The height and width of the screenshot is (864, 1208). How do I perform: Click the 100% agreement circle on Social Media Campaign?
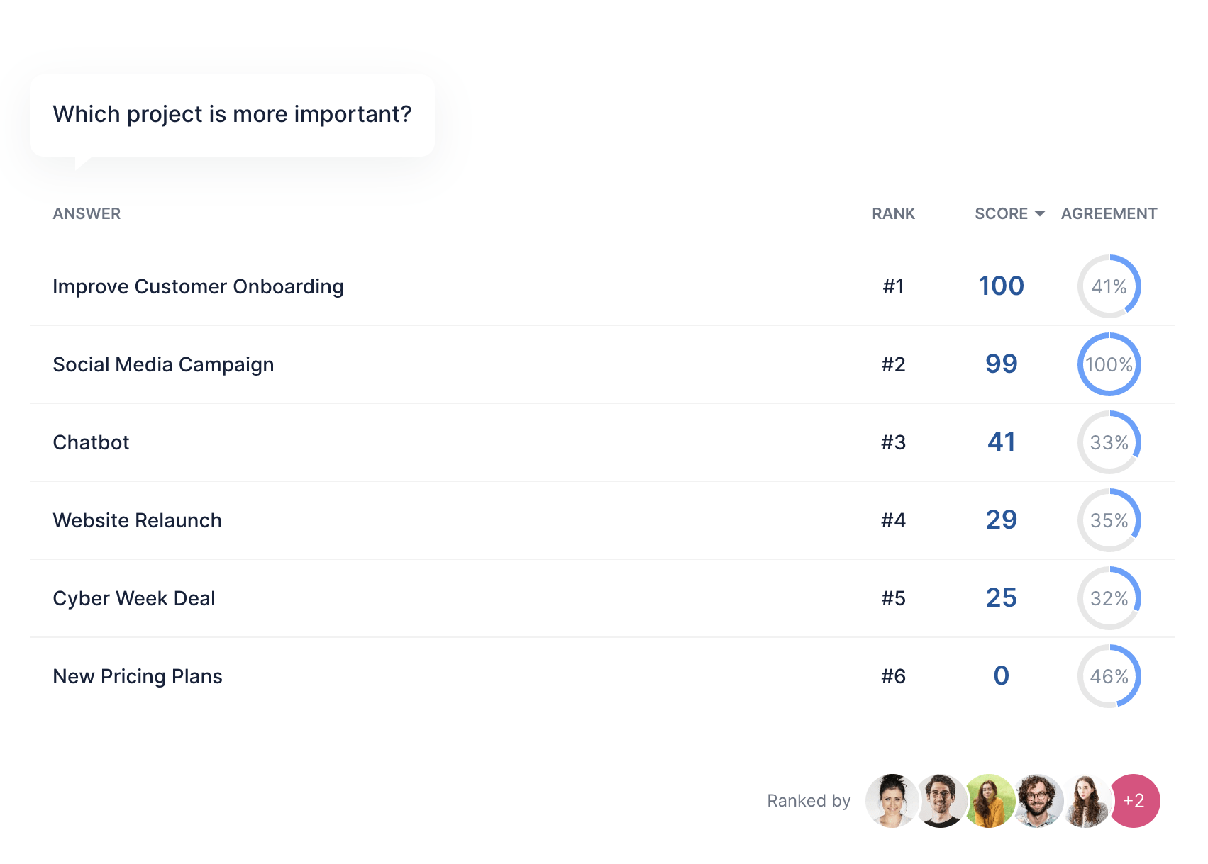tap(1109, 364)
